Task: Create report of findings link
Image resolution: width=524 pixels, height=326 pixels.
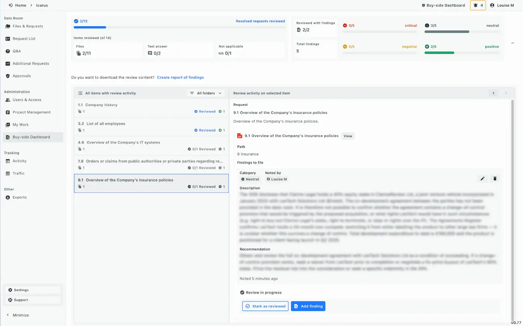Action: click(x=180, y=77)
